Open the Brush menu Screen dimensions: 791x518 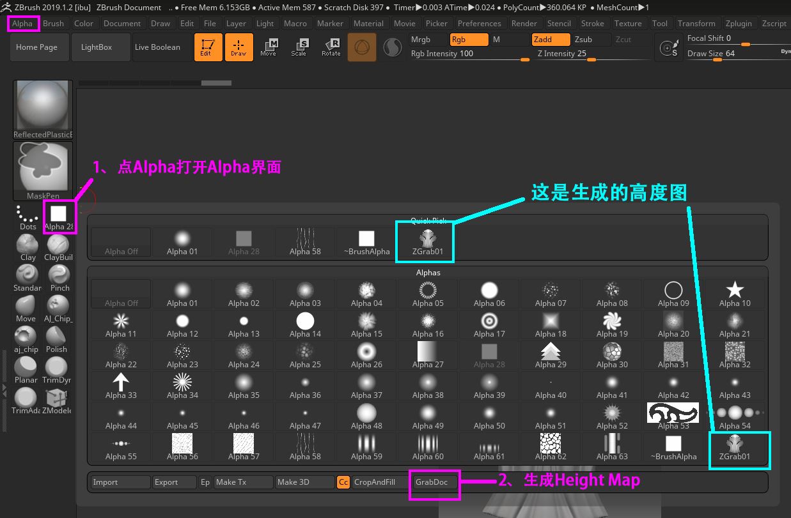click(x=54, y=24)
